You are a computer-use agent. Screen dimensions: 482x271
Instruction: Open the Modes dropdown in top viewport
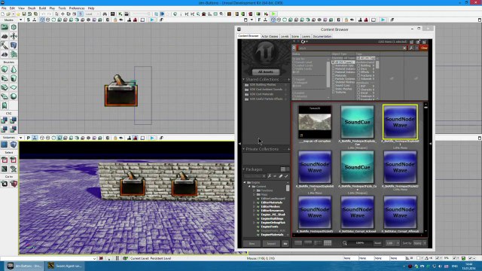coord(20,20)
